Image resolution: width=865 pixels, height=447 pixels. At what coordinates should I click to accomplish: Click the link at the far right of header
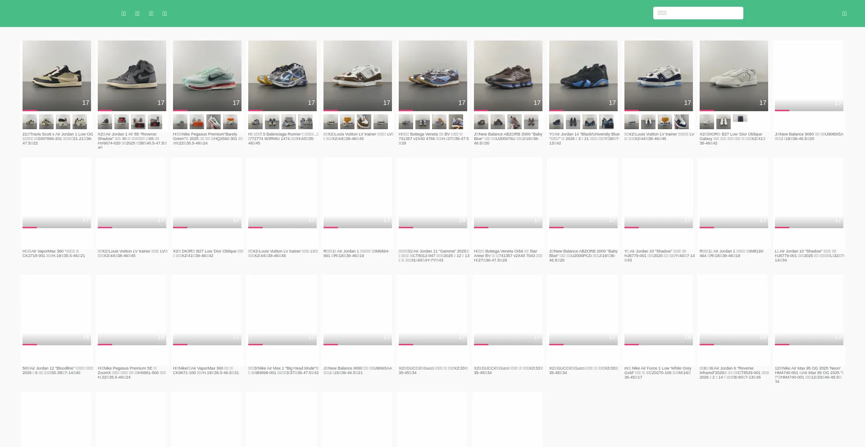click(844, 14)
